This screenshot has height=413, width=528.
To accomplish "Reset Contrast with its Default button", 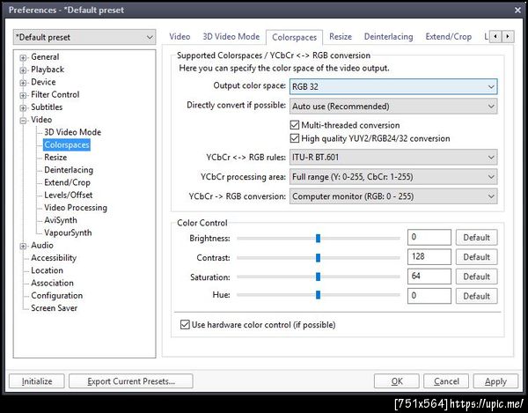I will (x=476, y=257).
